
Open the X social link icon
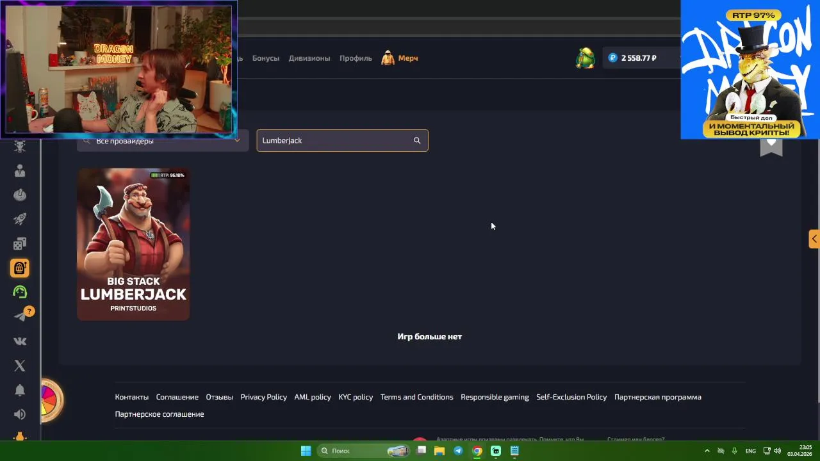20,366
